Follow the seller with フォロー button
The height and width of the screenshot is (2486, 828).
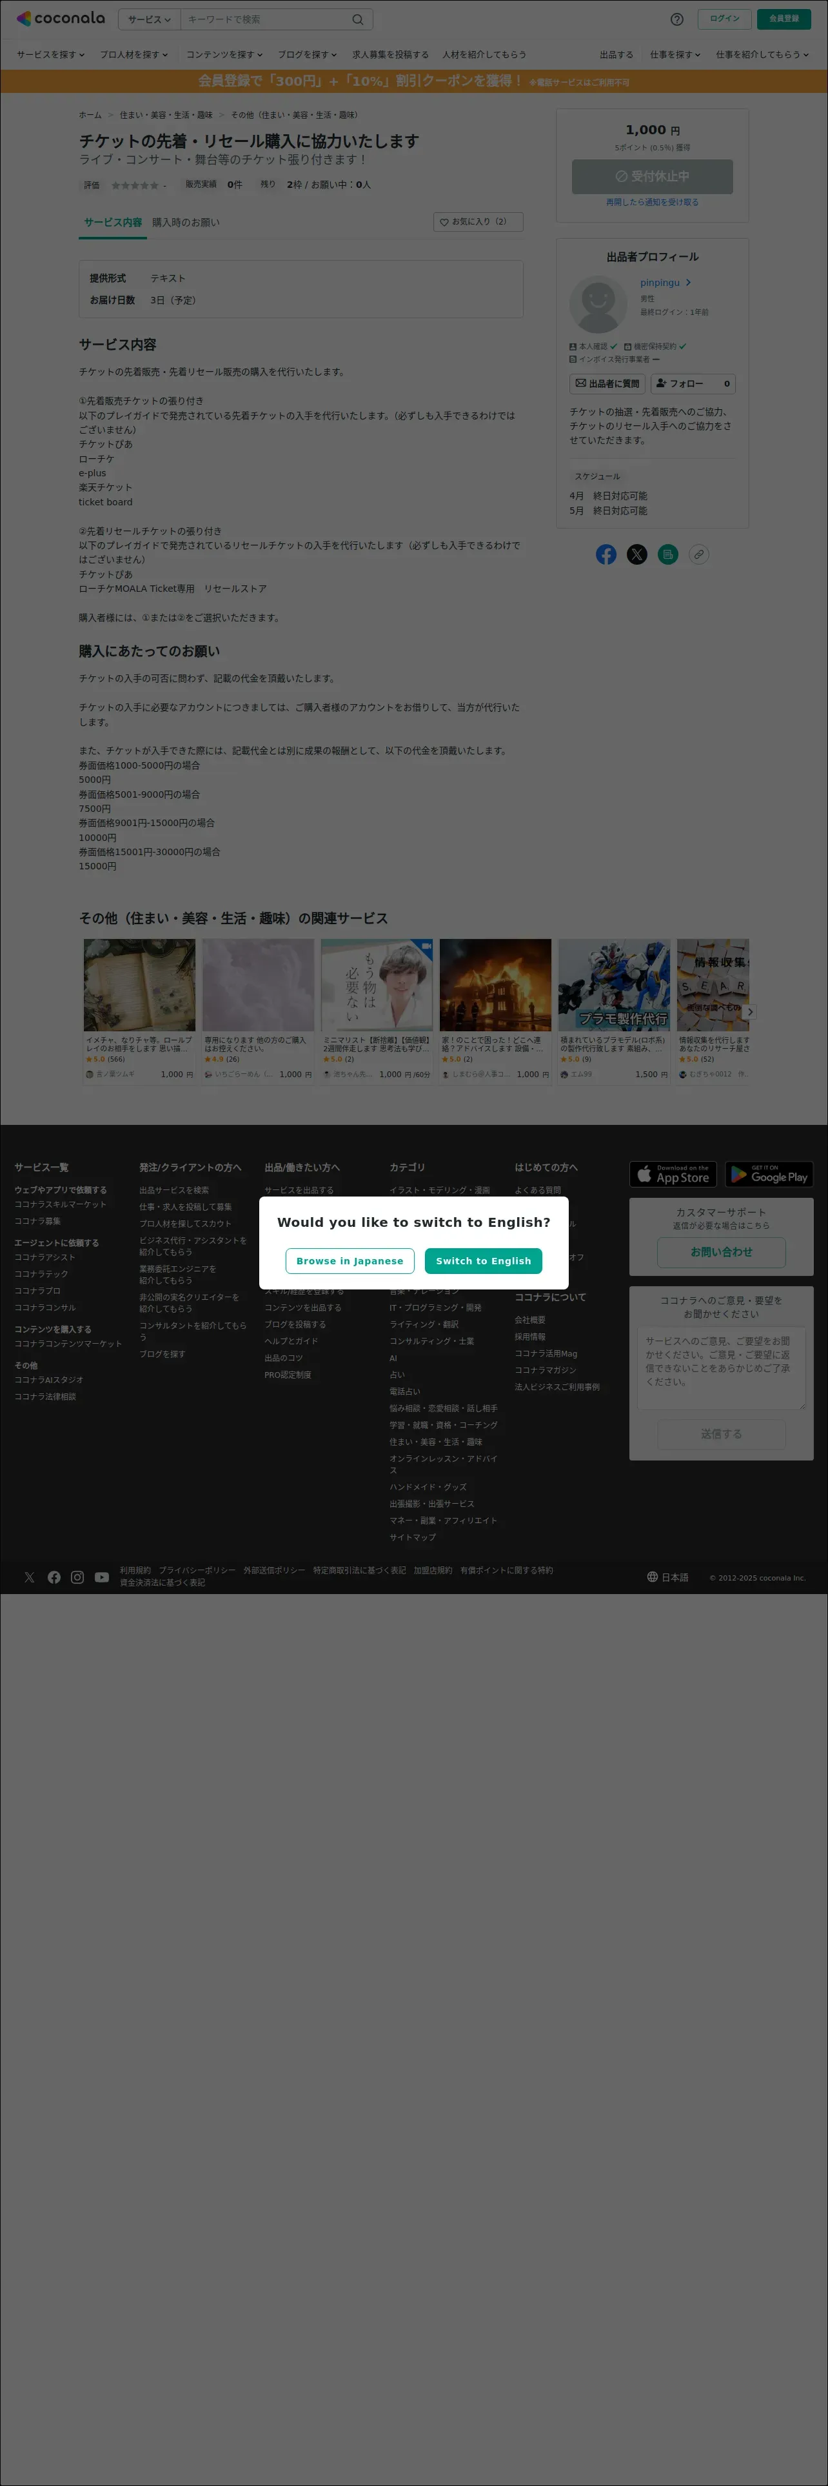[693, 383]
